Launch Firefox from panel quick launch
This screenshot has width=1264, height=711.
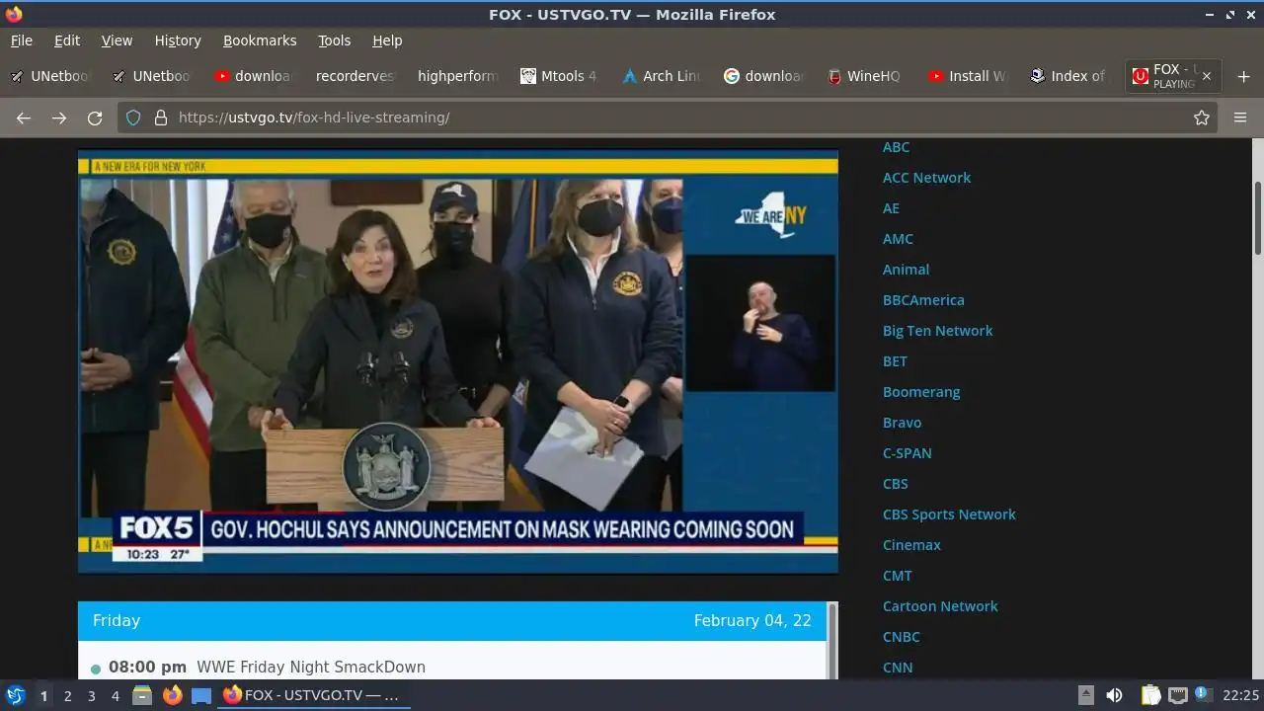coord(172,695)
